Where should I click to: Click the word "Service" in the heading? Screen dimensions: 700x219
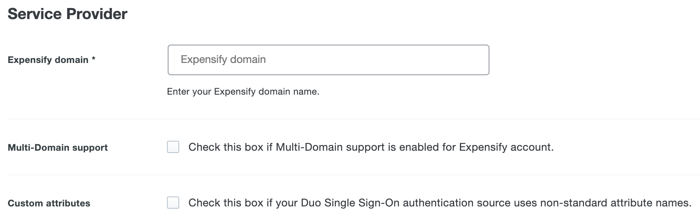34,14
